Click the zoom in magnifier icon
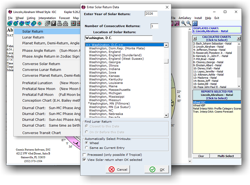 pos(183,23)
